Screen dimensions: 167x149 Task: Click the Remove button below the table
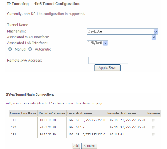pyautogui.click(x=89, y=146)
